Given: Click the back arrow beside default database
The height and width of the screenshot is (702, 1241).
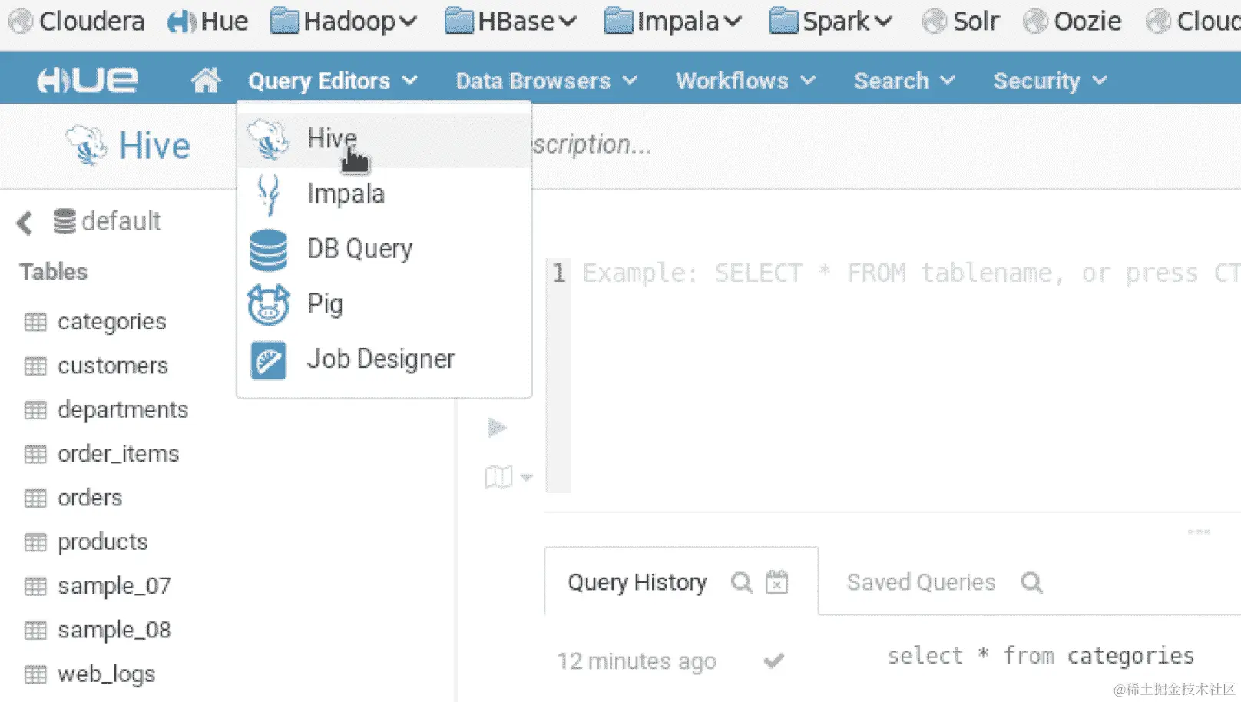Looking at the screenshot, I should click(x=25, y=223).
